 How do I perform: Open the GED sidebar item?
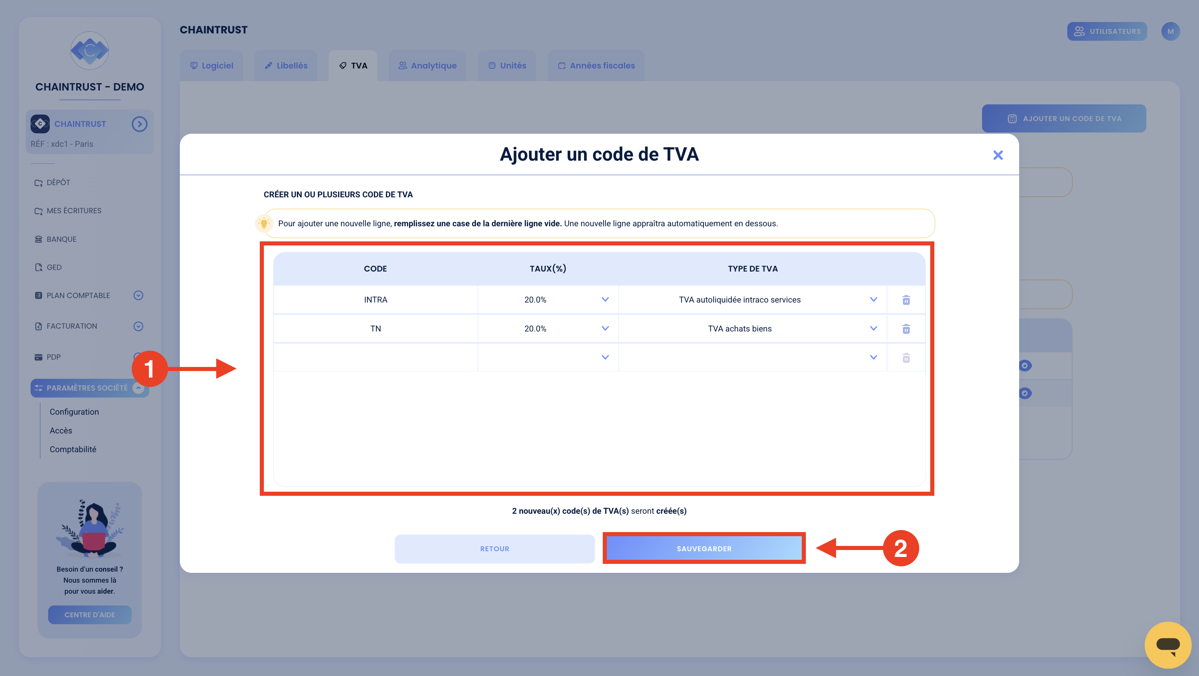pos(53,267)
